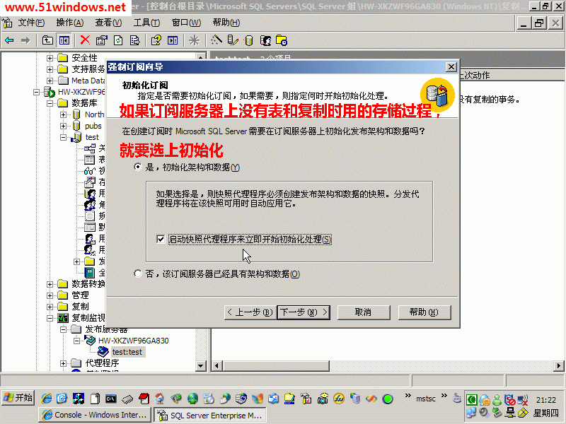The width and height of the screenshot is (566, 424).
Task: Click the up one level folder icon
Action: point(47,40)
